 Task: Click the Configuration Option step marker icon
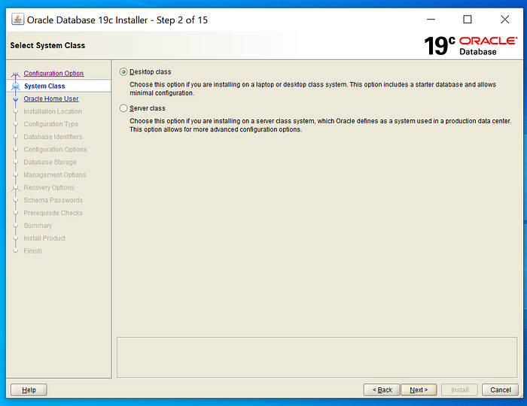point(16,74)
